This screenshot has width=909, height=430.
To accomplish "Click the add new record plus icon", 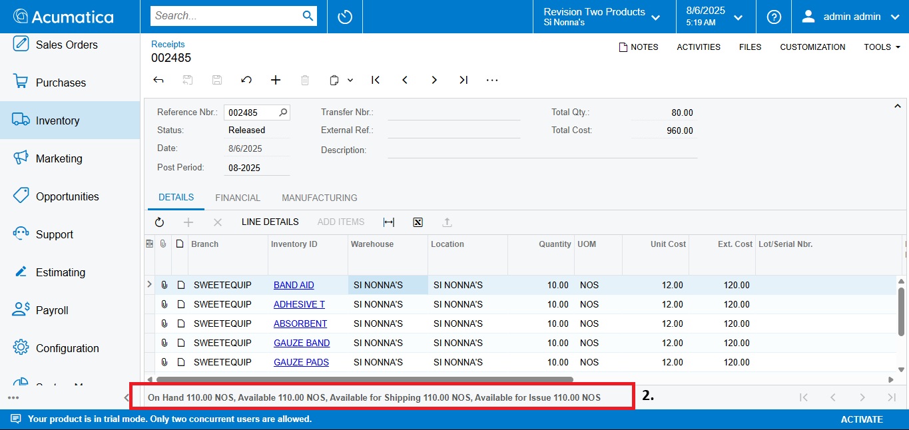I will click(x=276, y=80).
